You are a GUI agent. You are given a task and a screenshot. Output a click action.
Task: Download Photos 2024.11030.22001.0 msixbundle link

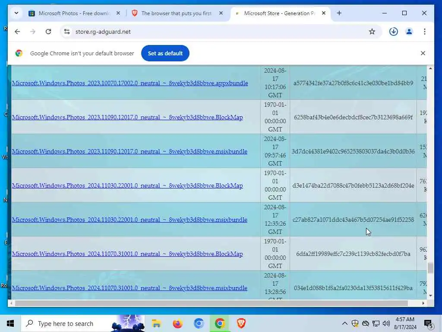129,220
